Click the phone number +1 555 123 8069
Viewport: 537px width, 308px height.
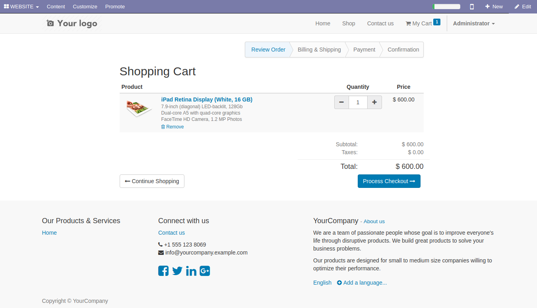pyautogui.click(x=185, y=245)
